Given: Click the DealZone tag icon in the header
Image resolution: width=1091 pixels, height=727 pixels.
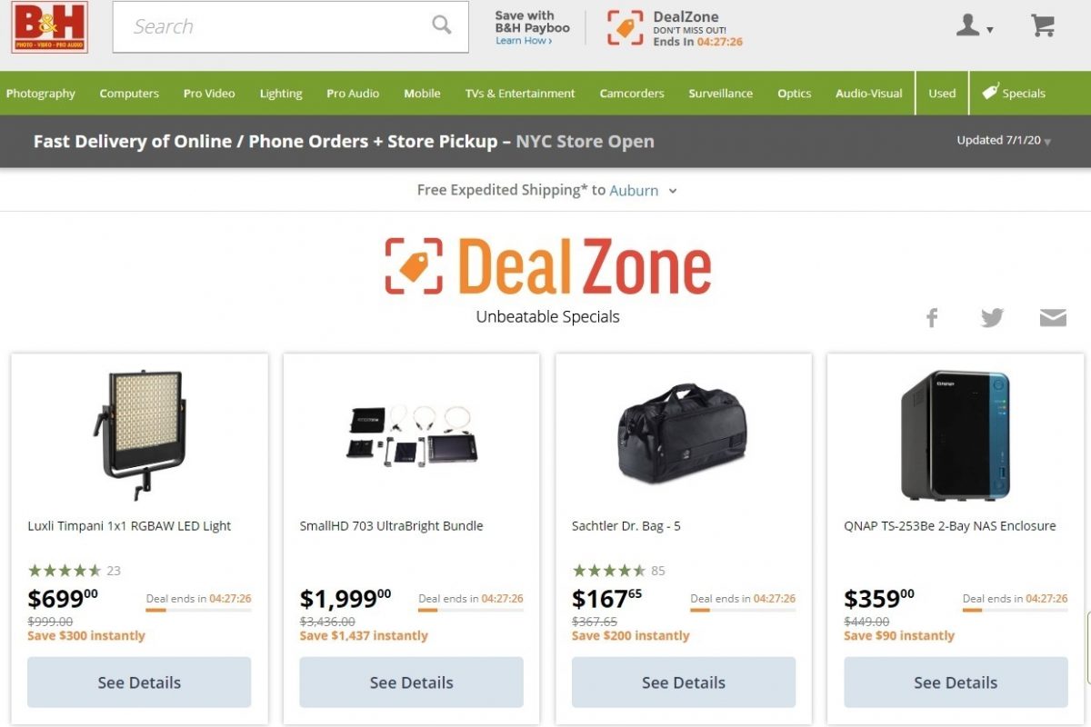Looking at the screenshot, I should [624, 26].
